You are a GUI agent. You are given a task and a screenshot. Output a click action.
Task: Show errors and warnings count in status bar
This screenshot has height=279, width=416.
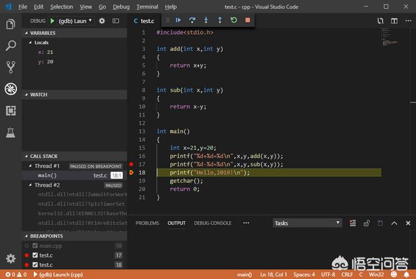click(x=16, y=274)
